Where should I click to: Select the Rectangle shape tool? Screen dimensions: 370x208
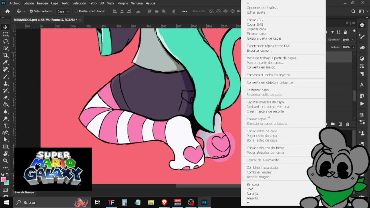click(x=5, y=147)
